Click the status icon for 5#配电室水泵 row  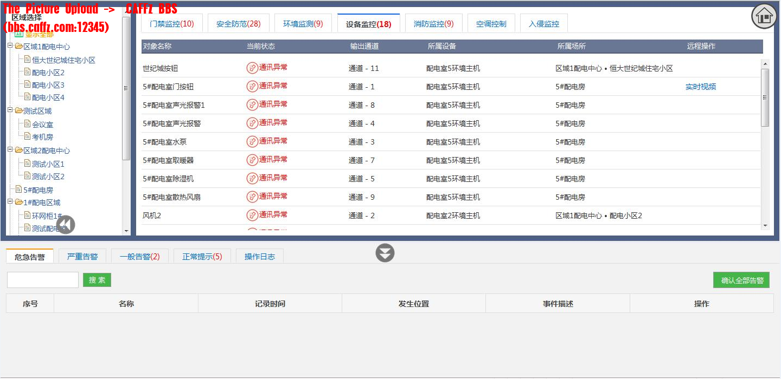(x=252, y=141)
